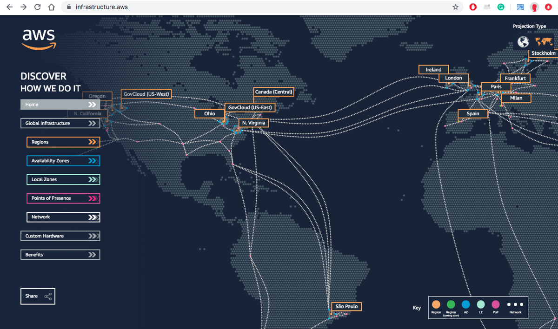Screen dimensions: 558x329
Task: Click the Share button
Action: coord(38,296)
